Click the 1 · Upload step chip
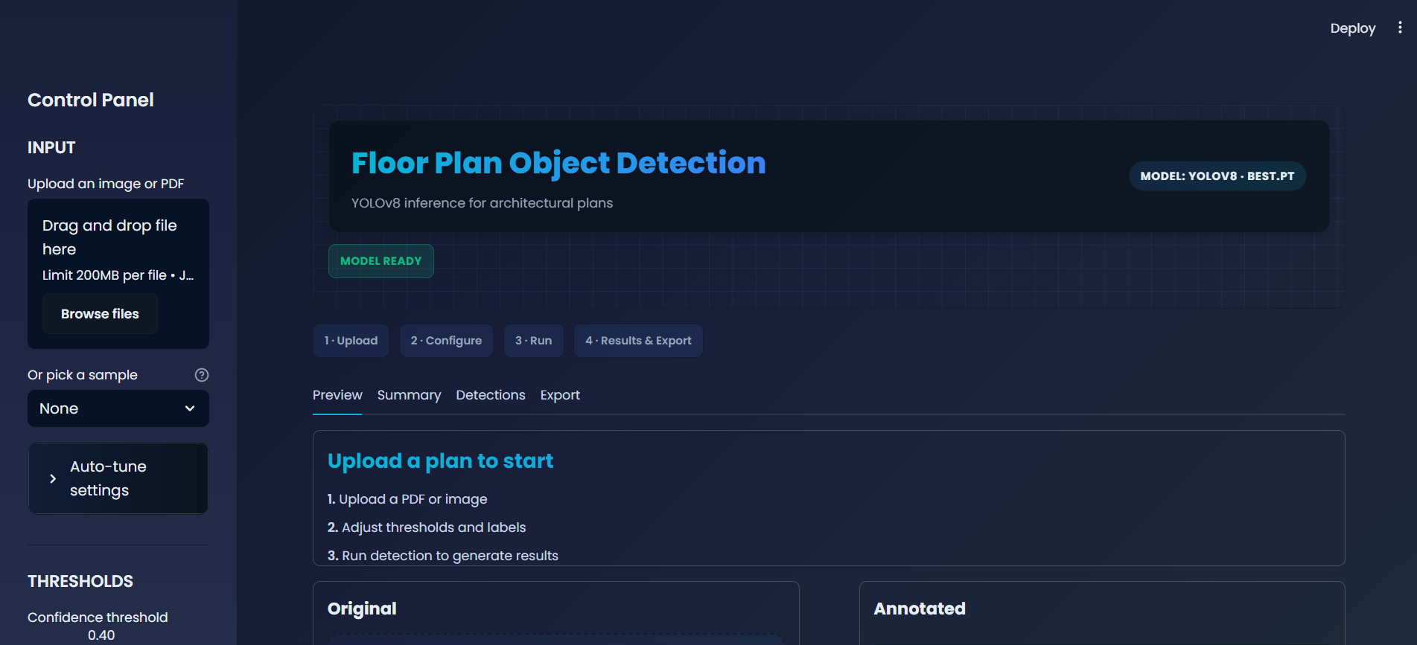Screen dimensions: 1417x645 coord(351,341)
